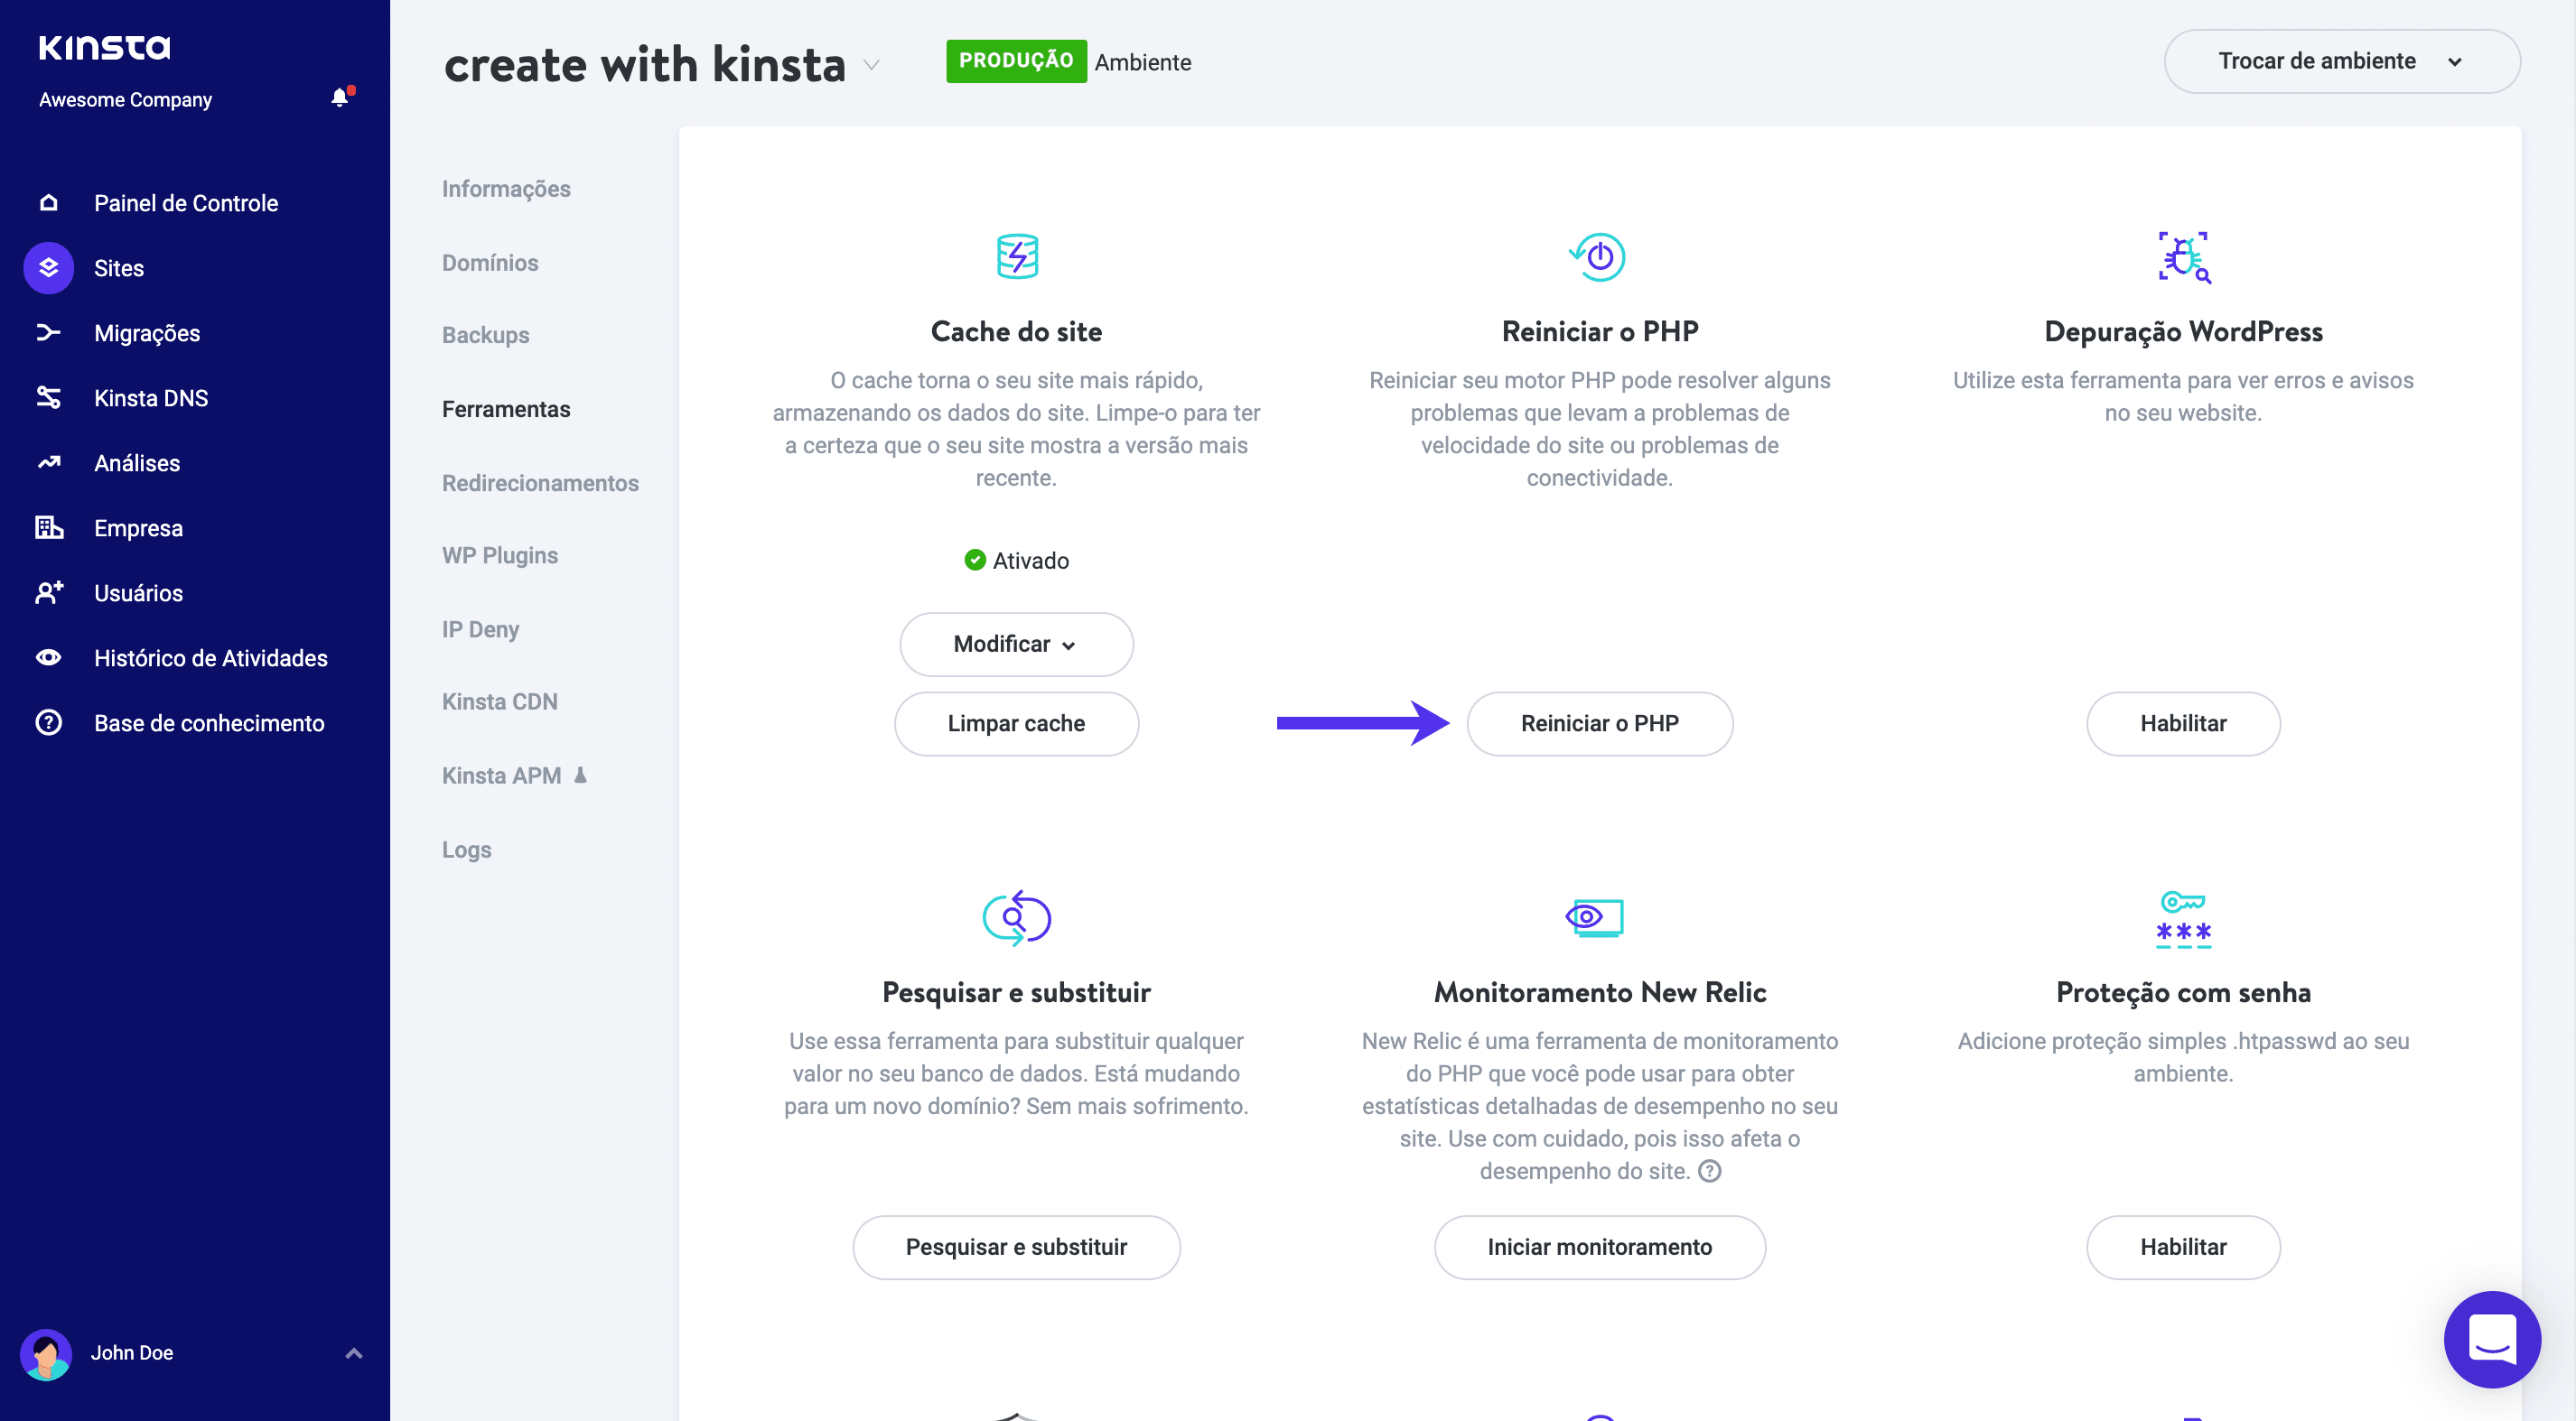
Task: Open the Backups tab
Action: tap(485, 335)
